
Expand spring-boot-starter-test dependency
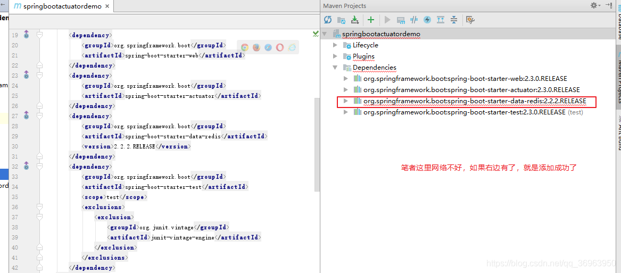point(346,112)
